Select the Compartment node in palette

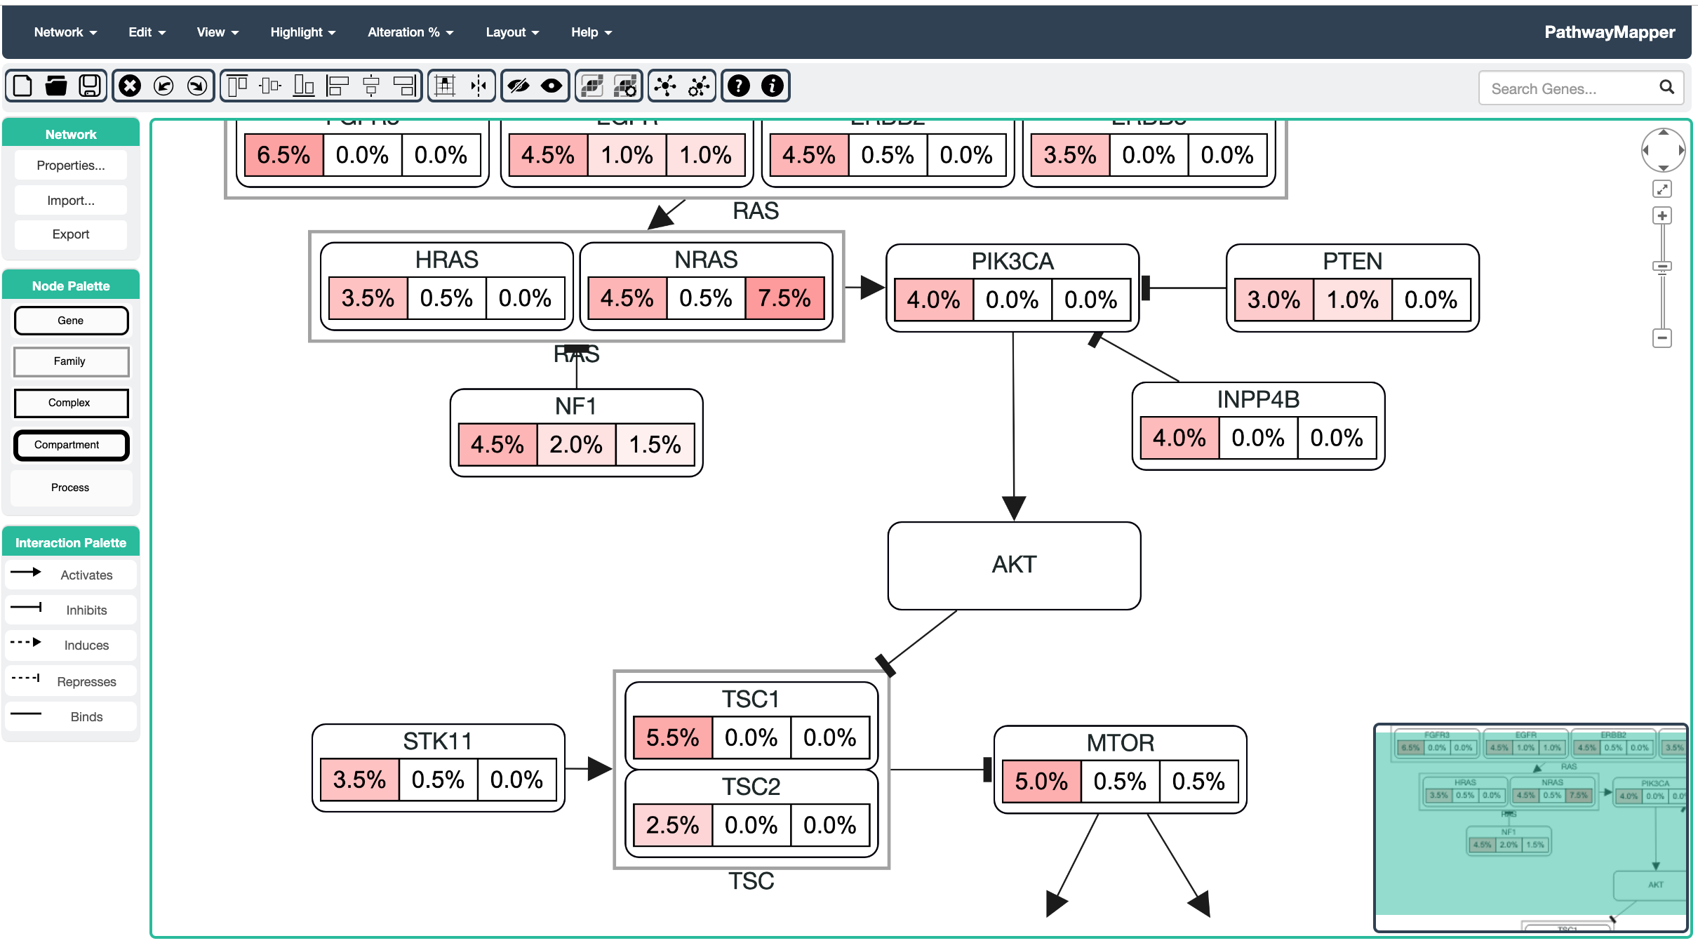(71, 445)
